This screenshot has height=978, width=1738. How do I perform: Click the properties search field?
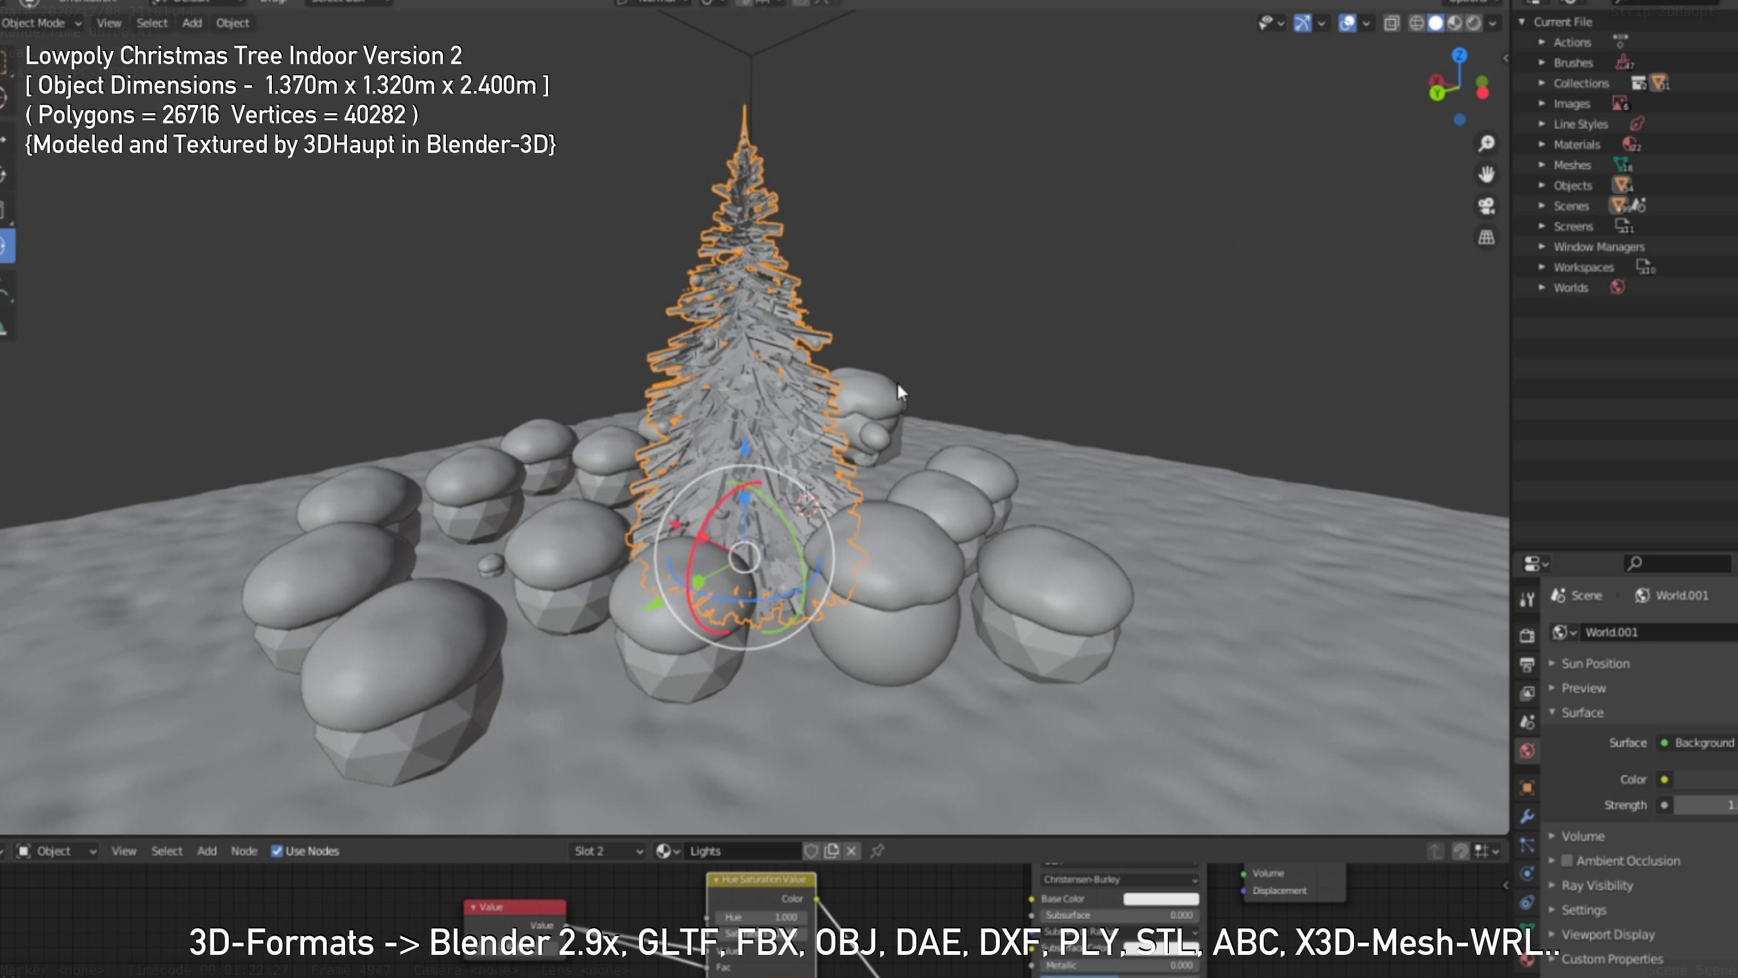coord(1677,563)
